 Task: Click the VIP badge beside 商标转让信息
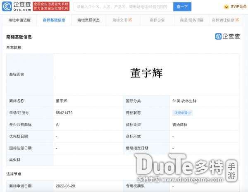coord(237,20)
